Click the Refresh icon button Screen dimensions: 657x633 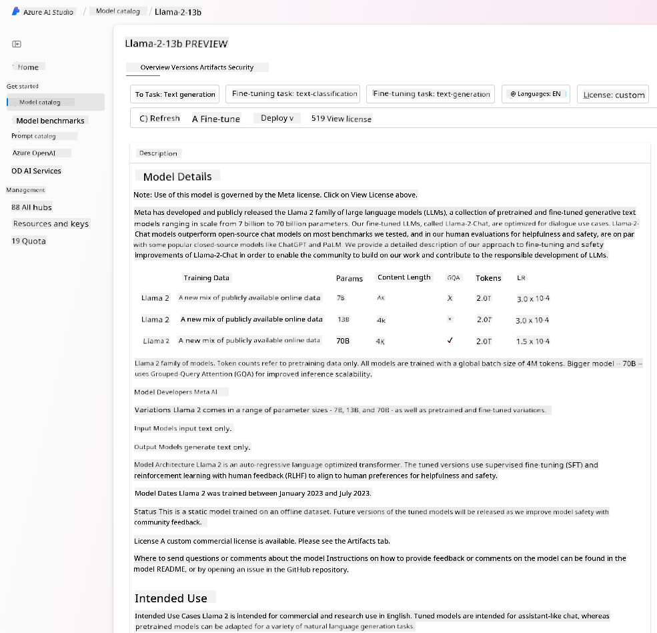(x=143, y=119)
